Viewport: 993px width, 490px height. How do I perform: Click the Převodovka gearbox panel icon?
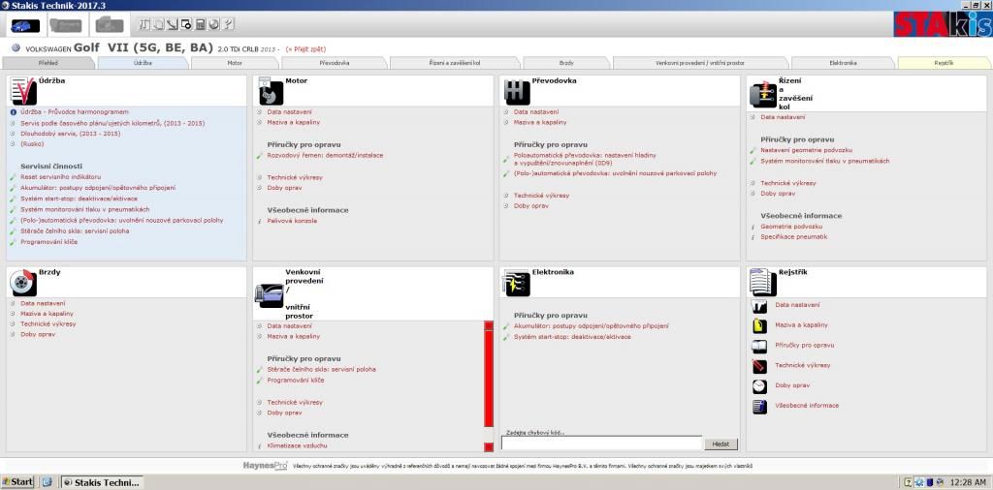[516, 91]
